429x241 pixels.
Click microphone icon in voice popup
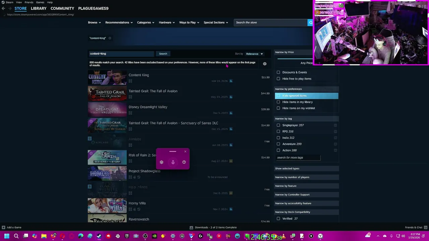(x=173, y=162)
